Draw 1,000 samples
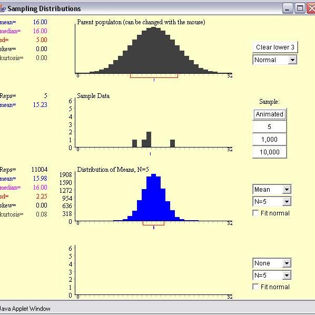This screenshot has height=315, width=315. click(269, 140)
